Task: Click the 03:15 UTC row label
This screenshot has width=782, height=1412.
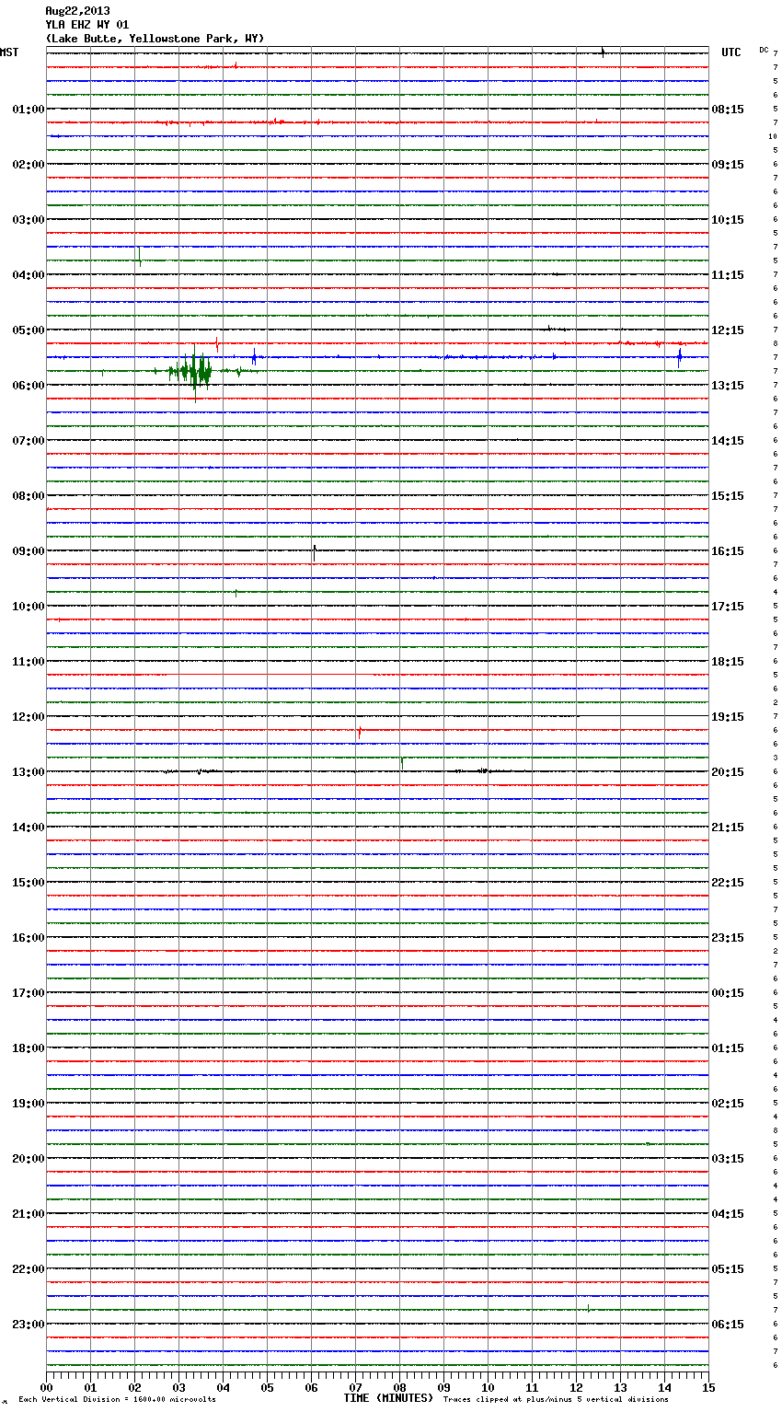Action: point(728,1159)
